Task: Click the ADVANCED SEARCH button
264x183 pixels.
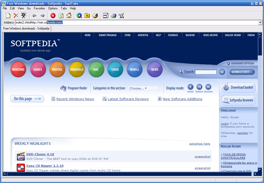Action: click(242, 72)
